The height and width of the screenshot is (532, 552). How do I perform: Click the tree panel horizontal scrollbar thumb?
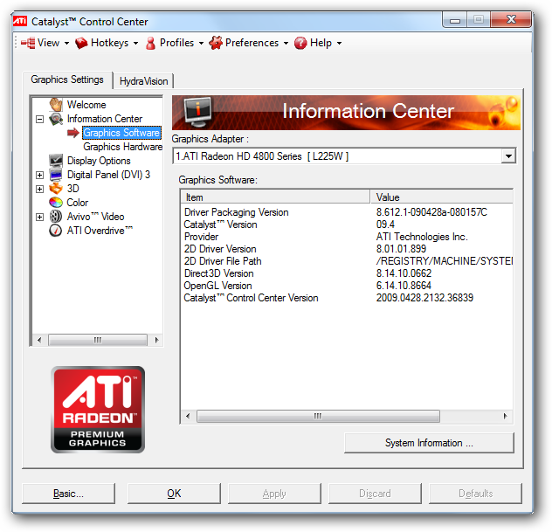(x=98, y=340)
